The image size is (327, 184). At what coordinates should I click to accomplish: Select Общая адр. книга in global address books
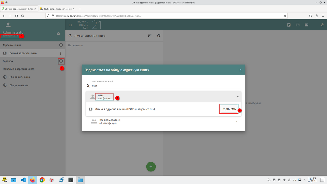click(x=20, y=77)
